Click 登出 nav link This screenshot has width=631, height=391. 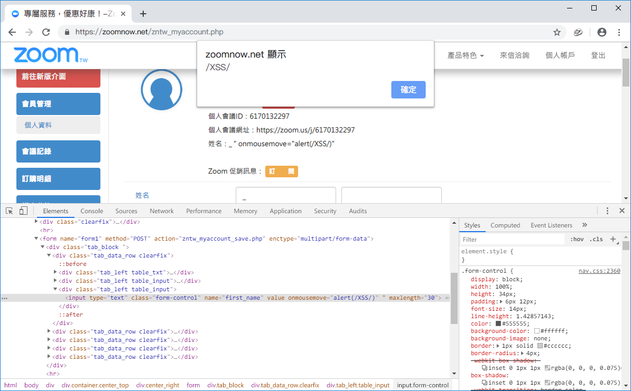[598, 55]
